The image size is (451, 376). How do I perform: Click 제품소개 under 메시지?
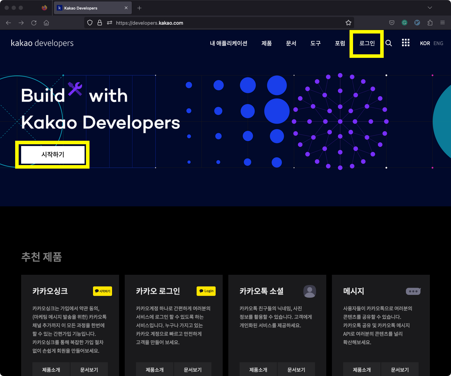[362, 369]
